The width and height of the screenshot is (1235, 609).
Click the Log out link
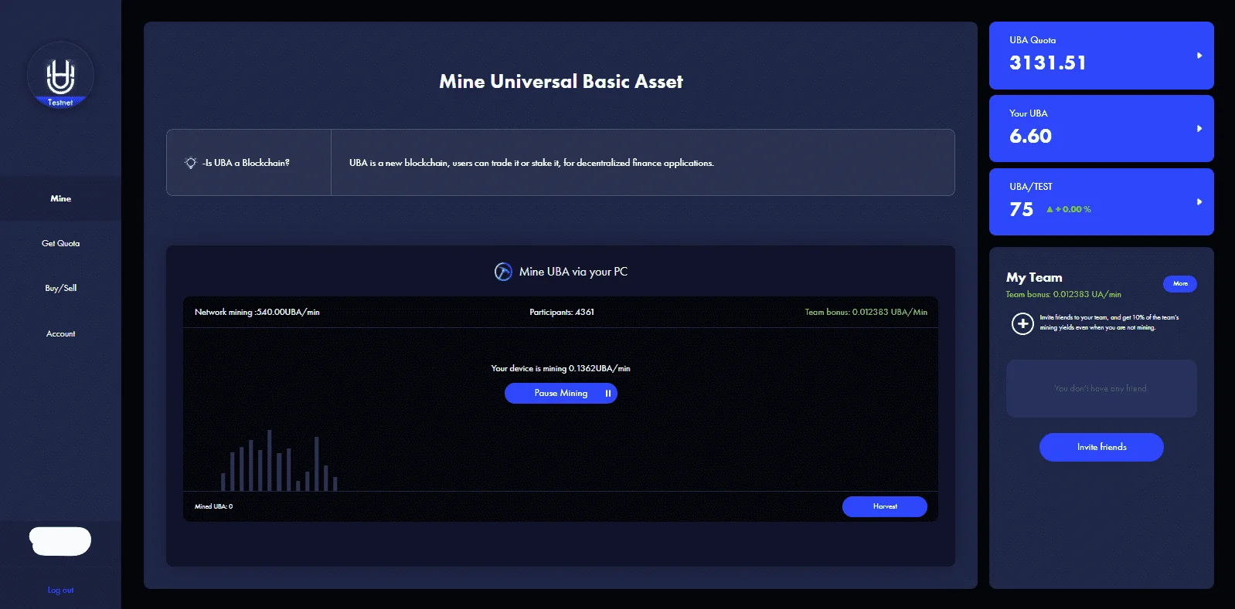click(60, 590)
